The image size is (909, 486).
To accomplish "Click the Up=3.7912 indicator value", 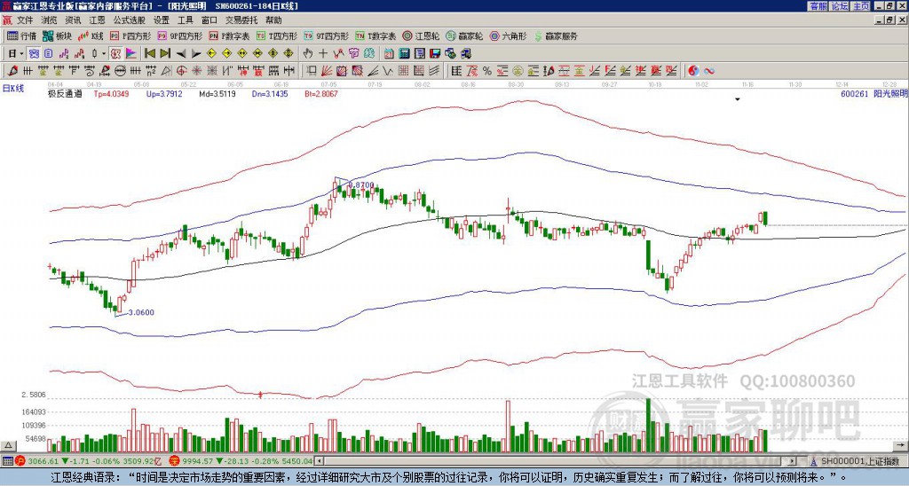I will (164, 93).
